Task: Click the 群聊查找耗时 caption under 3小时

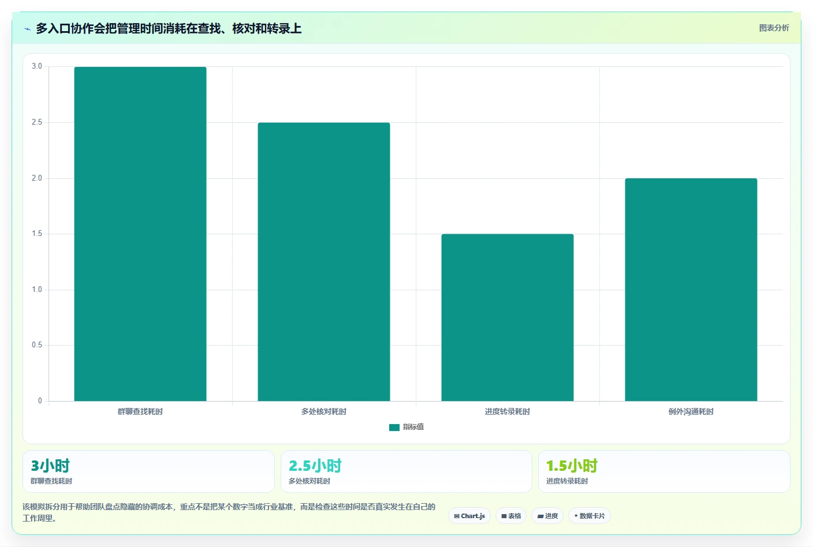Action: pyautogui.click(x=51, y=481)
